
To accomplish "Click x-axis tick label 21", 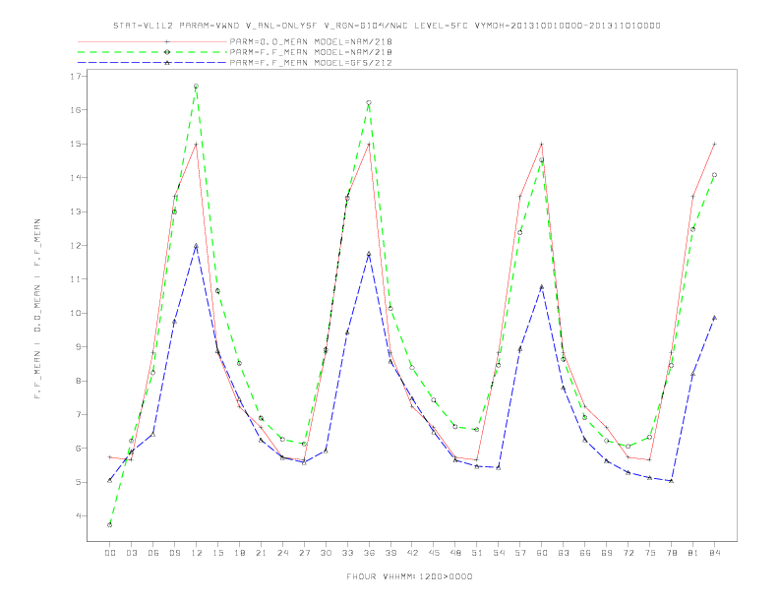I will click(x=261, y=553).
